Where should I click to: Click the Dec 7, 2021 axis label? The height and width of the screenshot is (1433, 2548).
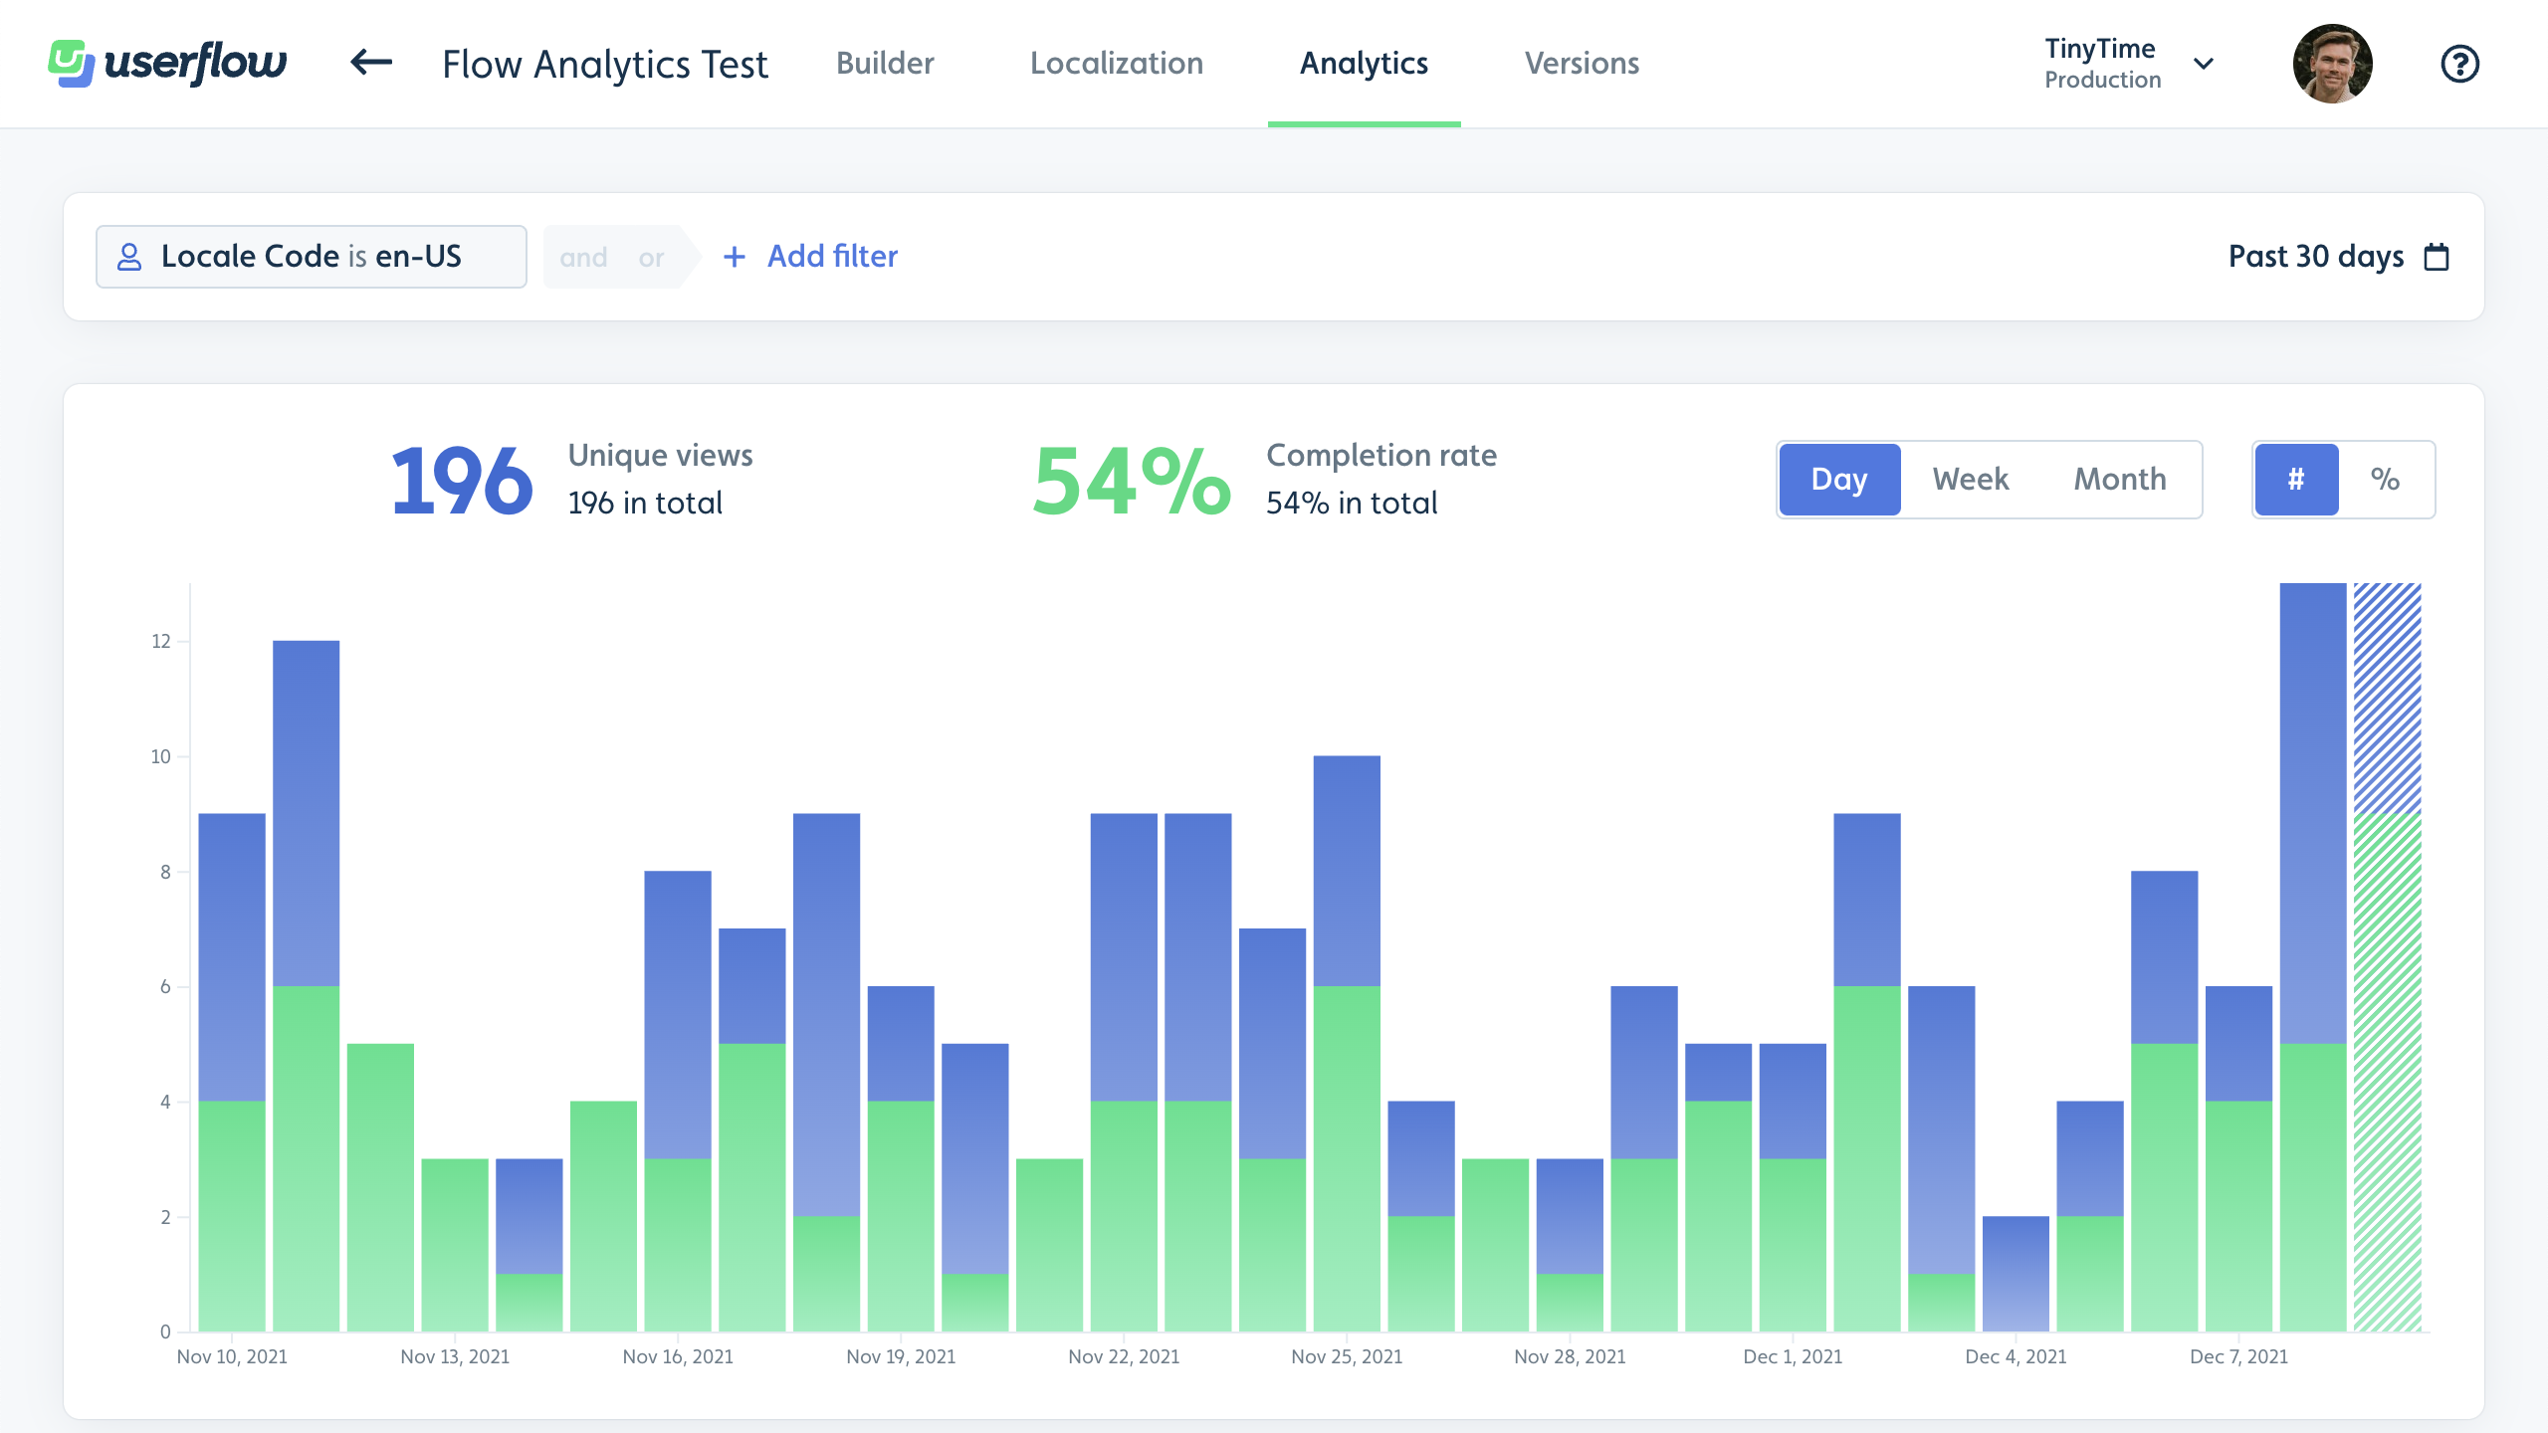click(2238, 1356)
